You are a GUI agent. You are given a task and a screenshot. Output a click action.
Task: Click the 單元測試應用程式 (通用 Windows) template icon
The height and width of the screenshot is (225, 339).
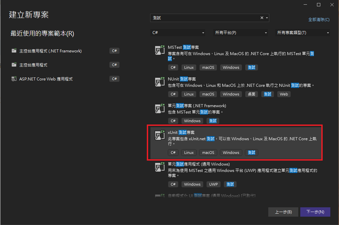160,167
